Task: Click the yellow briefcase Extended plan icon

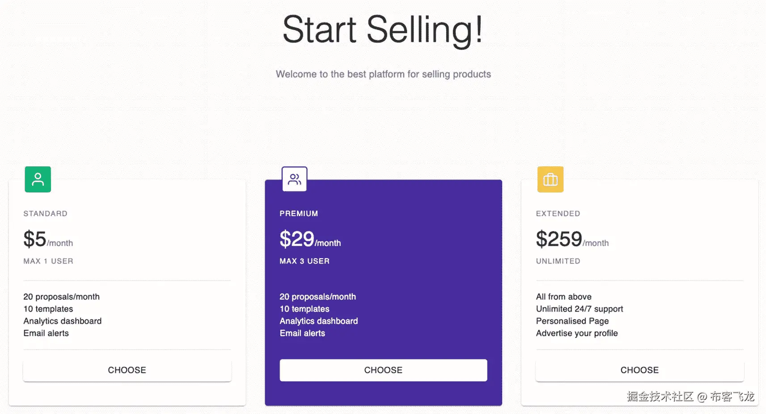Action: pyautogui.click(x=550, y=180)
